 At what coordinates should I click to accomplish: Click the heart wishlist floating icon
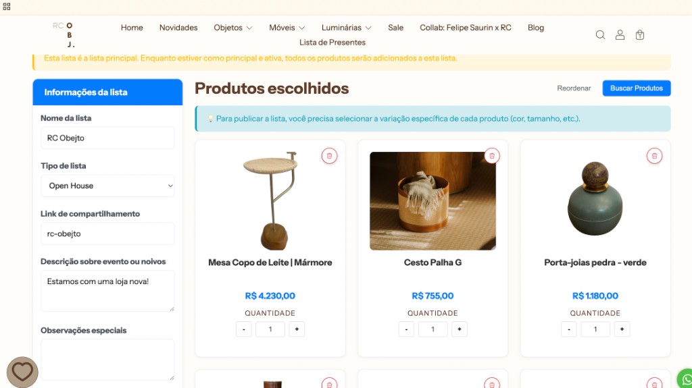22,372
